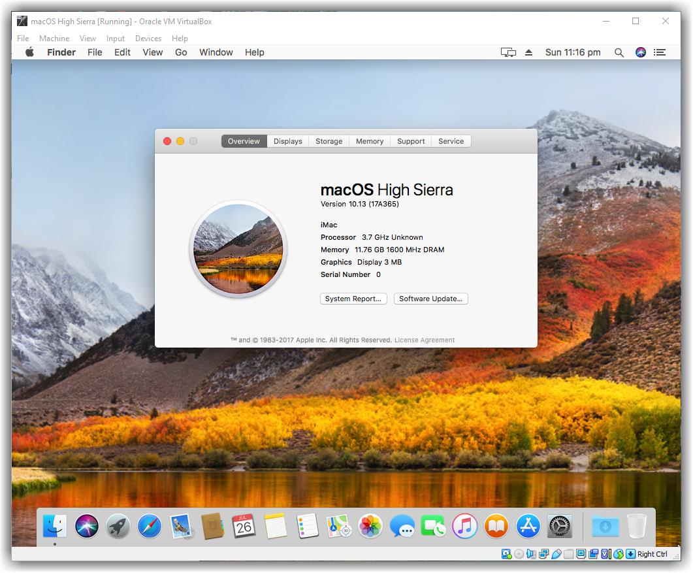Switch to the Support tab
Screen dimensions: 693x573
click(x=411, y=141)
